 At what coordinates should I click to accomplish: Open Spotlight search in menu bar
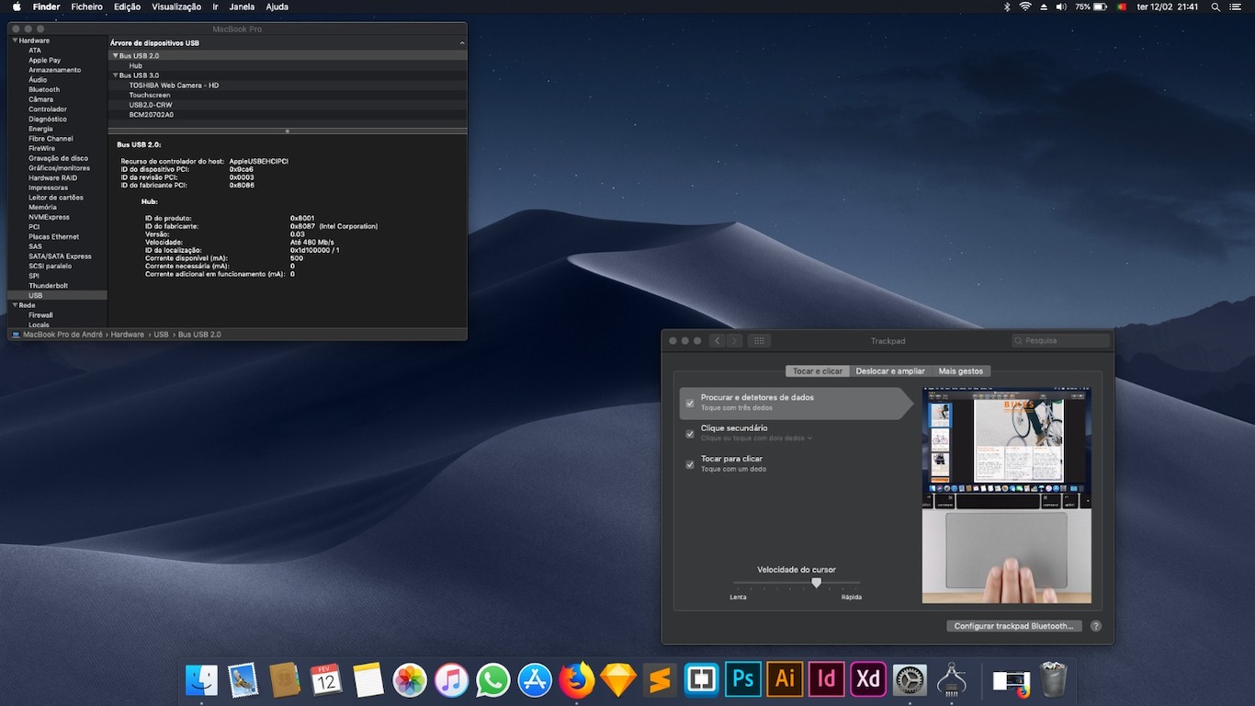click(1215, 6)
